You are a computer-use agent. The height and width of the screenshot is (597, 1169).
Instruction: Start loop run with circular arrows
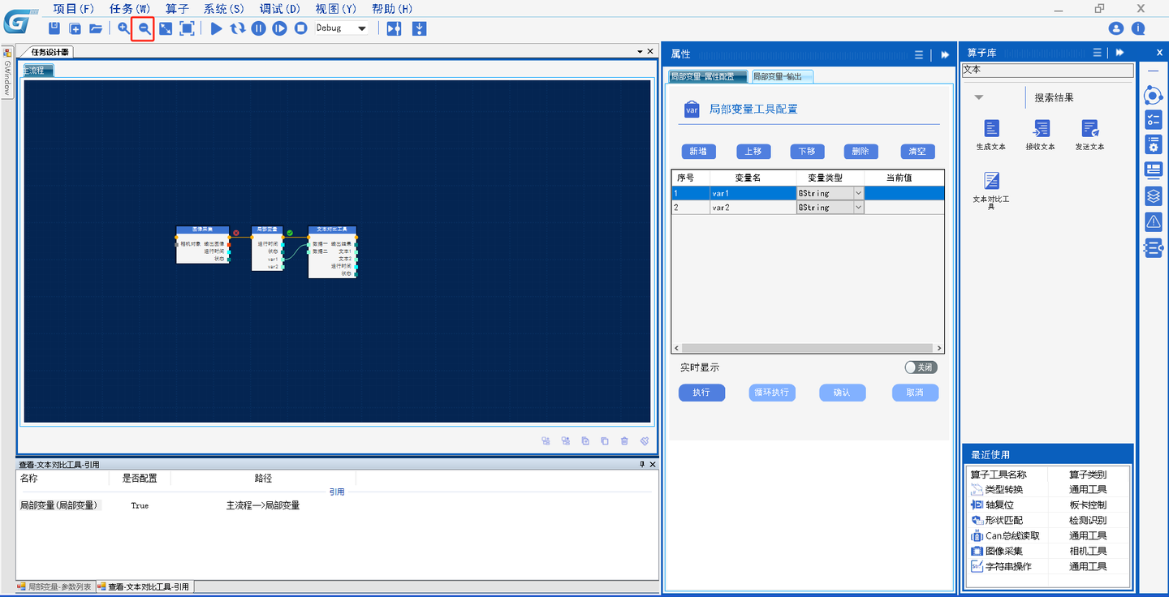coord(237,28)
